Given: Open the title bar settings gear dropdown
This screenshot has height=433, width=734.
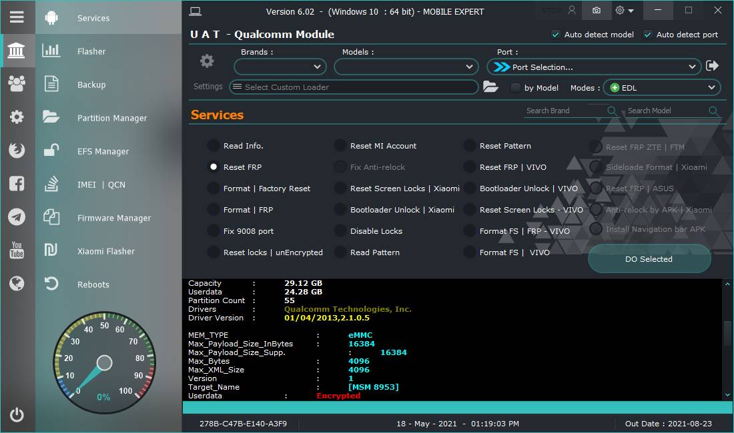Looking at the screenshot, I should click(x=625, y=10).
